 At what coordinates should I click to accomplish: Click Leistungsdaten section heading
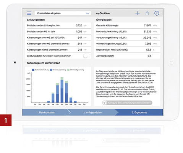[x=36, y=20]
